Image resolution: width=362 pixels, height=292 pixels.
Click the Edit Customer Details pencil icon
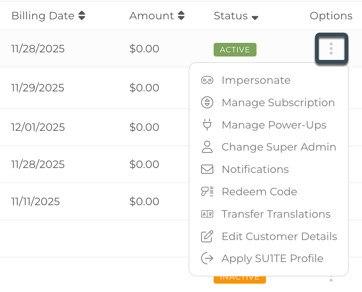point(207,236)
